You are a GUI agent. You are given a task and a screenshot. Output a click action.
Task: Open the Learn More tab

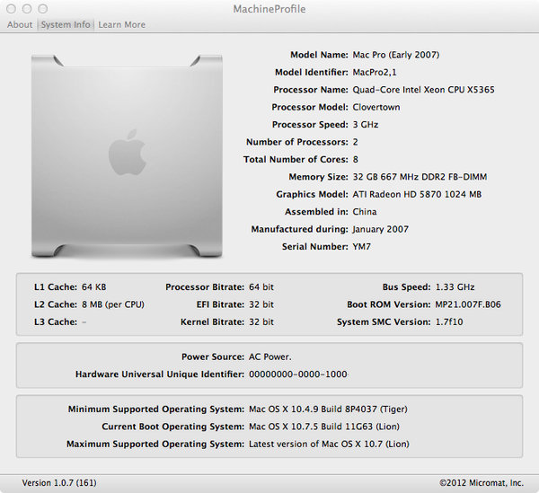tap(121, 25)
